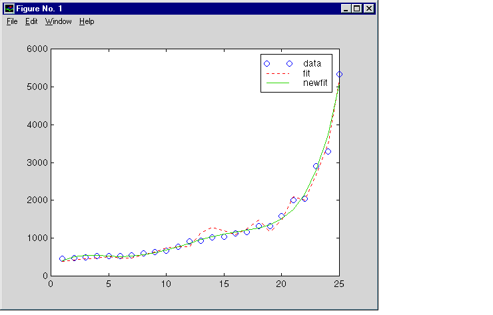The width and height of the screenshot is (493, 315).
Task: Open the Help menu
Action: [87, 21]
